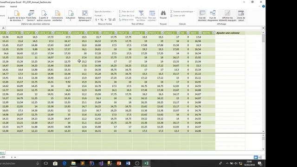Toggle the 'Zone de calcul' pane

[x=241, y=15]
